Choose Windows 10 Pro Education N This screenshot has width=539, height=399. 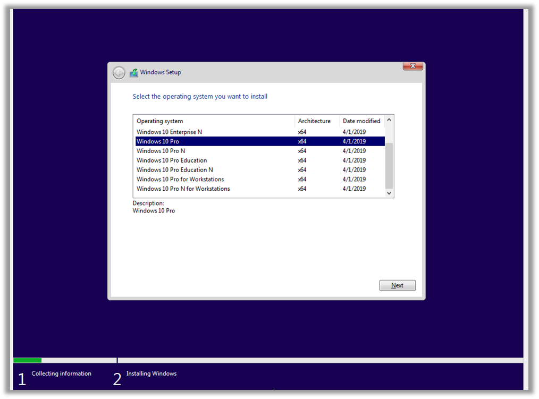(x=260, y=170)
